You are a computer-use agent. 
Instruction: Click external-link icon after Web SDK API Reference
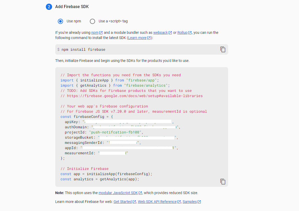(179, 202)
